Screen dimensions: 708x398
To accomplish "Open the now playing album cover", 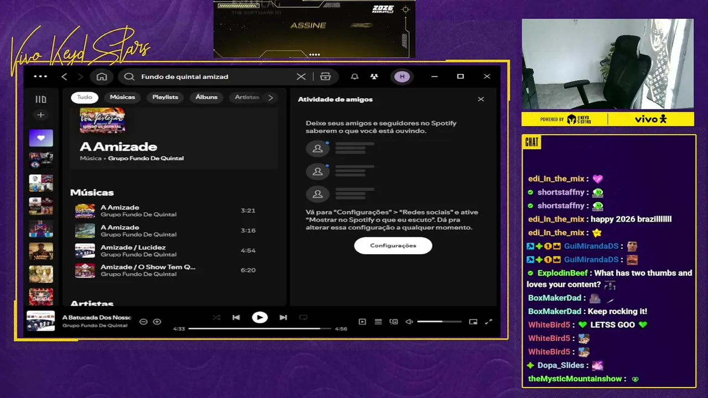I will click(41, 321).
